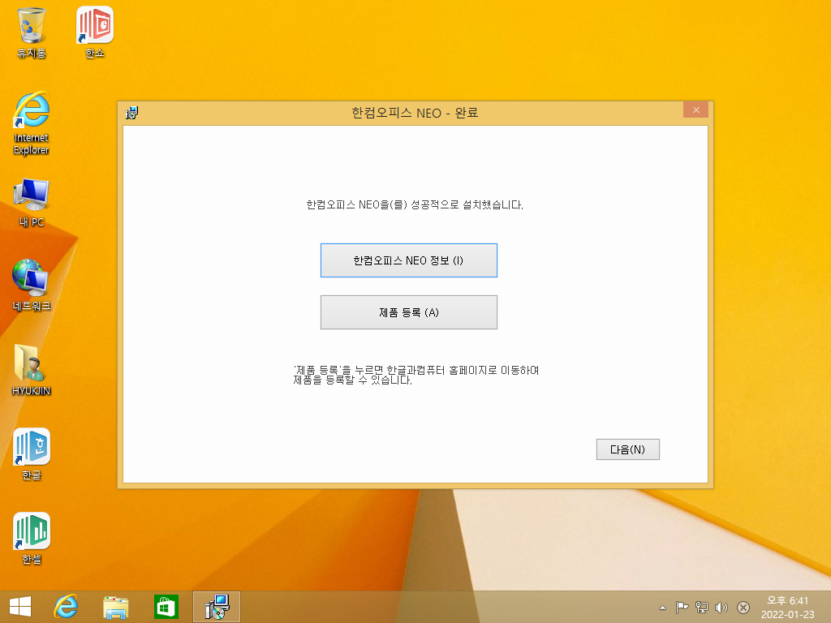831x623 pixels.
Task: Open the Windows Store taskbar icon
Action: (166, 607)
